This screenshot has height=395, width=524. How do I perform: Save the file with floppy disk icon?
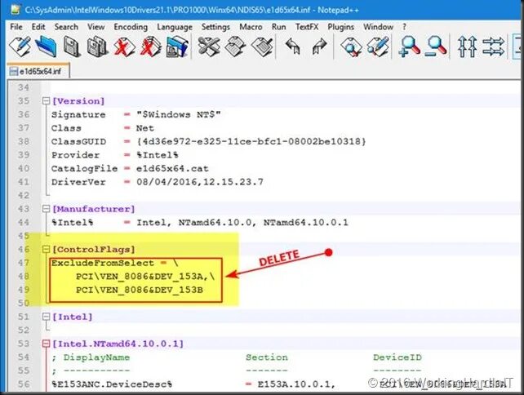(72, 47)
